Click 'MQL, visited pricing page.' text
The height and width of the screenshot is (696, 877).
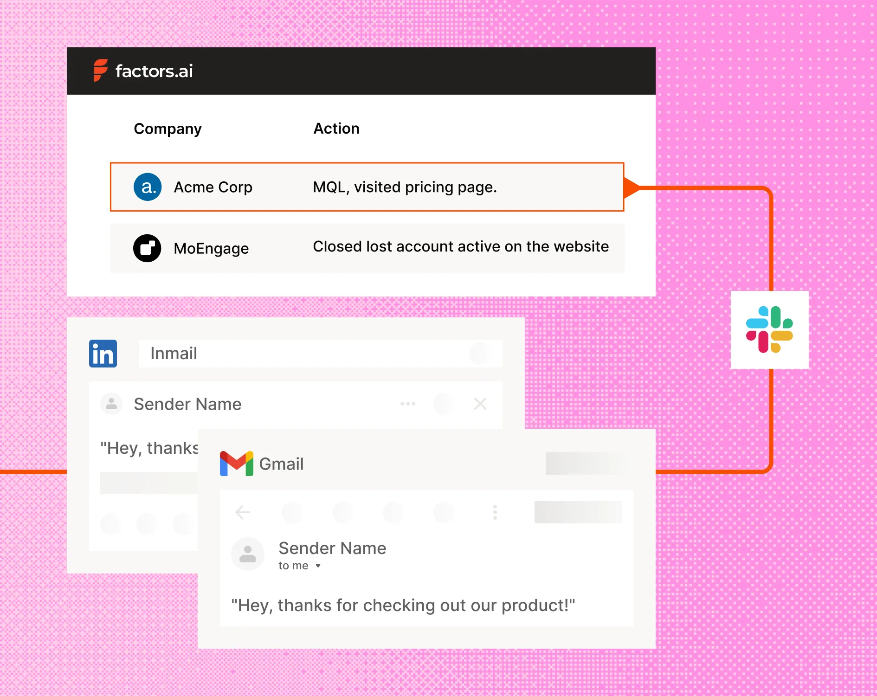405,187
